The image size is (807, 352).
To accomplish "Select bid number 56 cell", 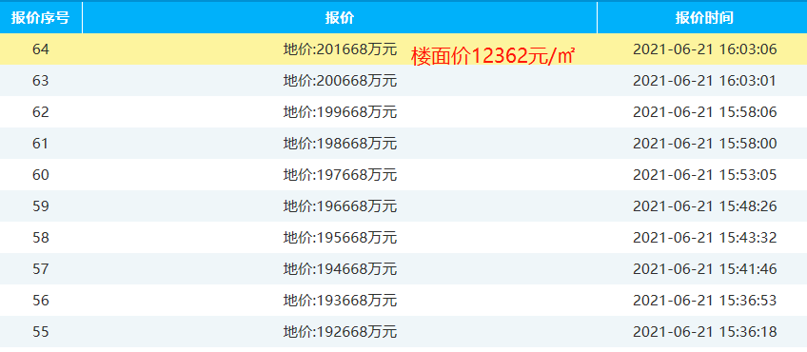I will tap(41, 301).
